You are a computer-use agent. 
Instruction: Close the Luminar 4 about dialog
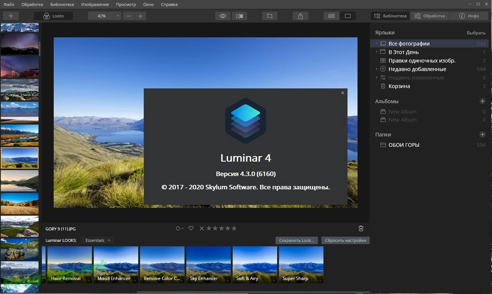click(343, 93)
